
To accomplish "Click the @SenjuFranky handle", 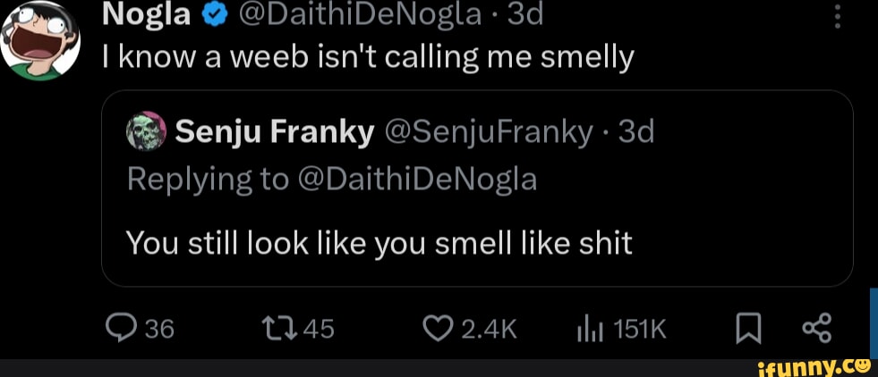I will click(488, 133).
